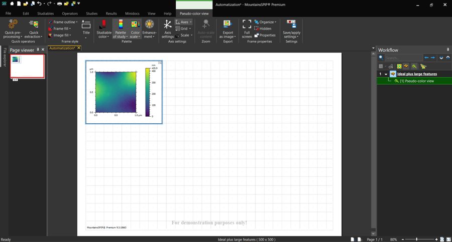Image resolution: width=452 pixels, height=242 pixels.
Task: Open the Palette of study options
Action: click(x=121, y=29)
